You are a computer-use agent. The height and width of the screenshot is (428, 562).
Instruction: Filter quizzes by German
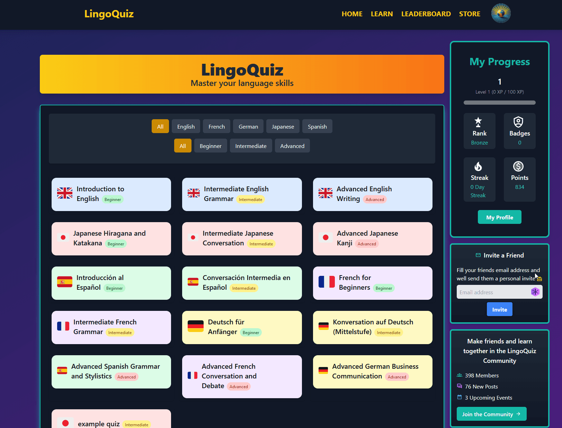248,126
